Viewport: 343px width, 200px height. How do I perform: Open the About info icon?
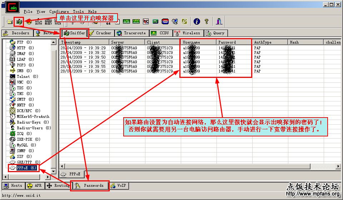(x=197, y=21)
